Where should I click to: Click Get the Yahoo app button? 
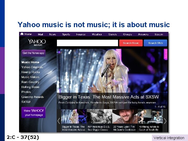pyautogui.click(x=33, y=53)
